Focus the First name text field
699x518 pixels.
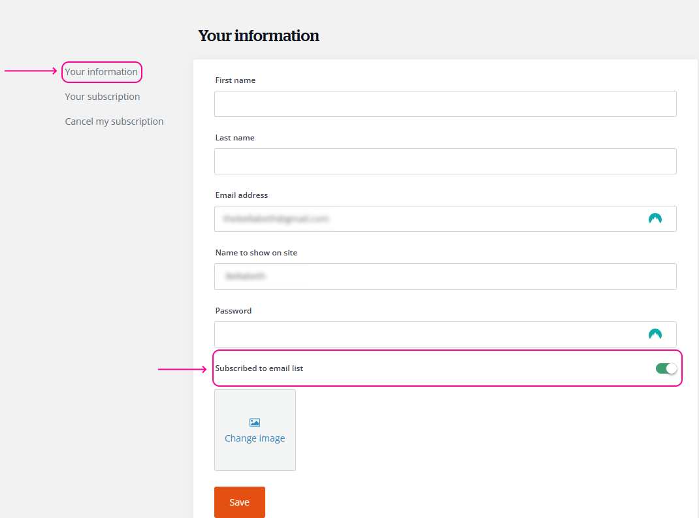(445, 104)
